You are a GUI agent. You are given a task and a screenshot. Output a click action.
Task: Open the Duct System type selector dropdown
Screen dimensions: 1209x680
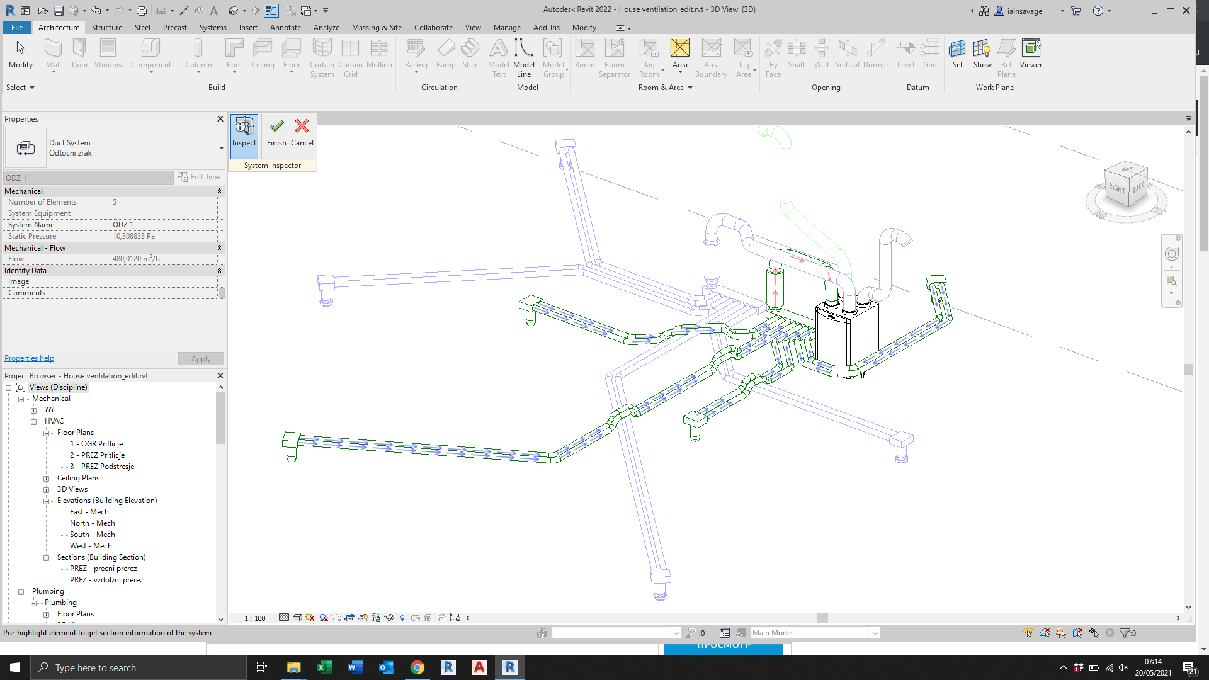coord(221,148)
